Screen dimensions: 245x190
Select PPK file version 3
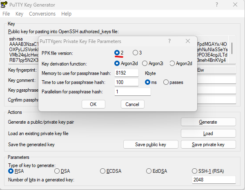click(137, 53)
